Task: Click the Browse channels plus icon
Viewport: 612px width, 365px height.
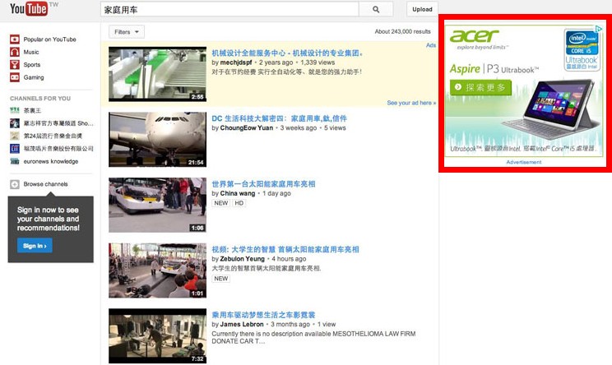Action: click(x=15, y=184)
